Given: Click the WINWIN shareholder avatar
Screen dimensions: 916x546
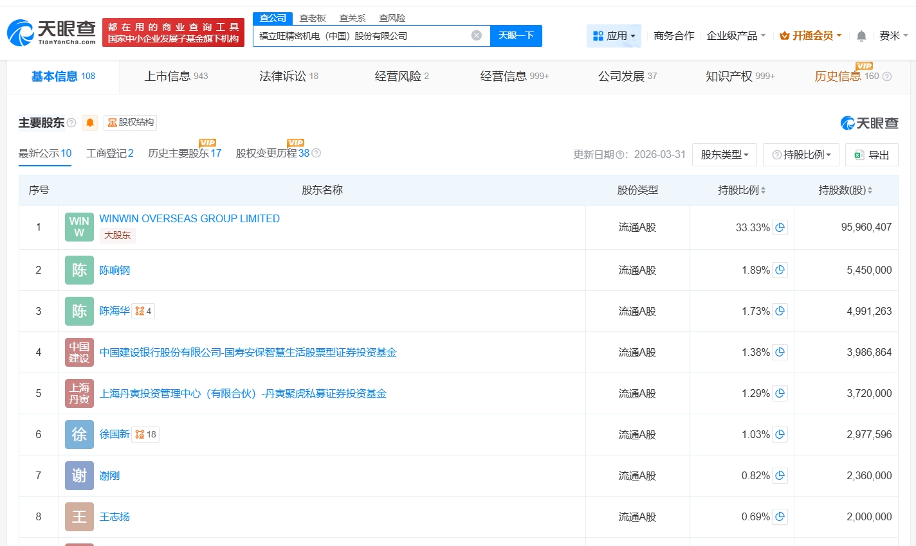Looking at the screenshot, I should click(x=79, y=227).
